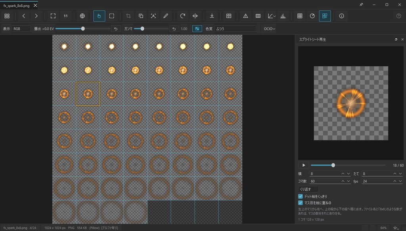Screen dimensions: 406x231
Task: Click the text recognition [A] icon
Action: (x=153, y=16)
